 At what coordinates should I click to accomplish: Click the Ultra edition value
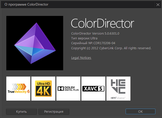(x=94, y=38)
